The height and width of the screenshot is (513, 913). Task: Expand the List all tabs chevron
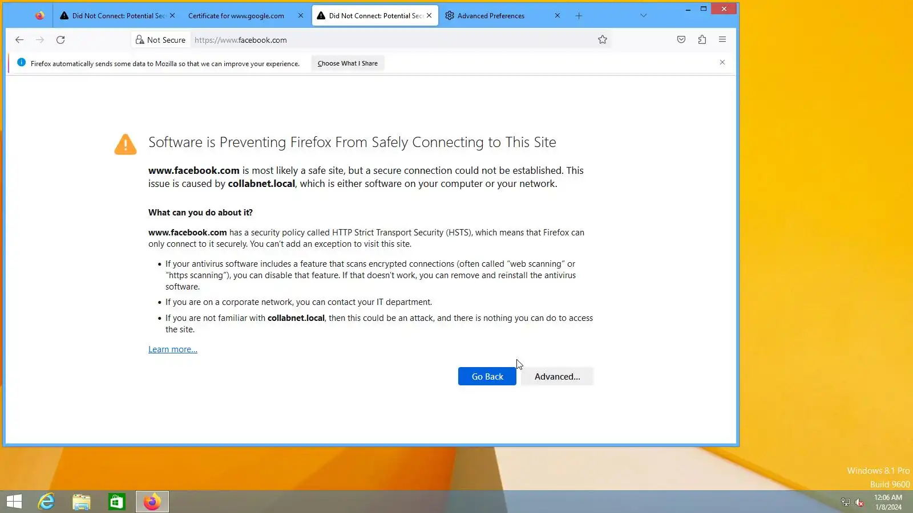pos(644,16)
